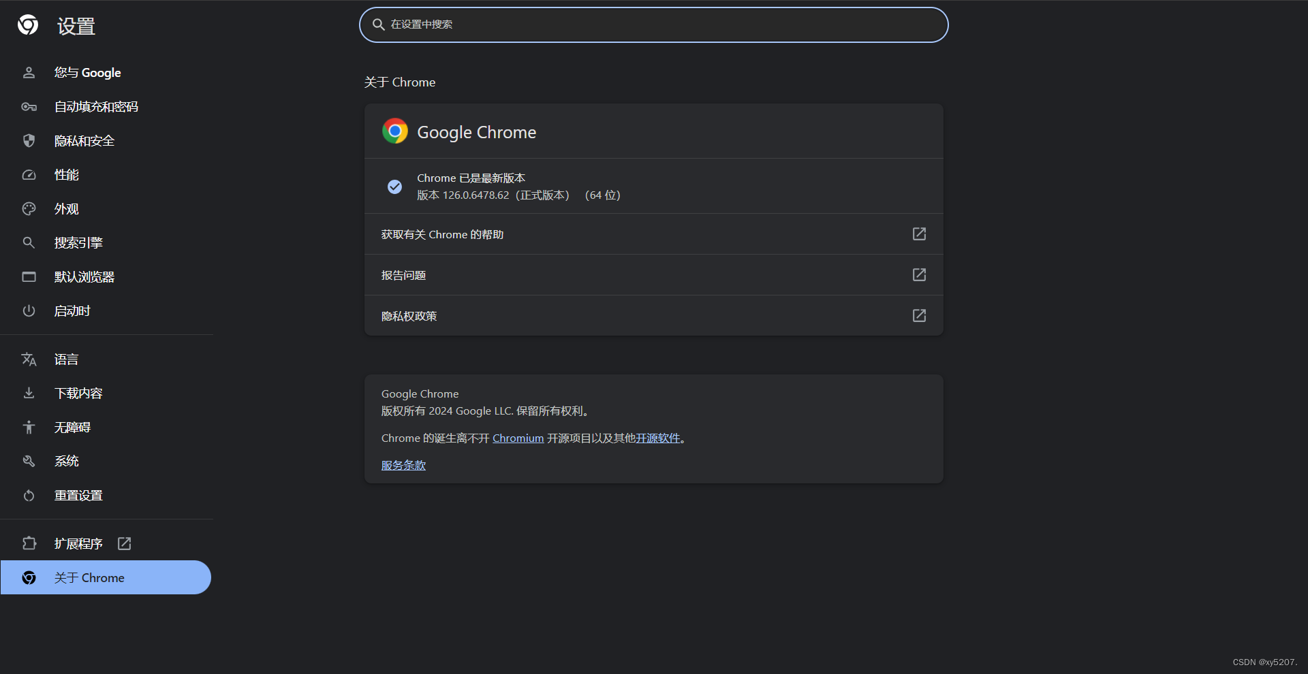The image size is (1308, 674).
Task: Select the 关于 Chrome sidebar entry
Action: [x=89, y=577]
